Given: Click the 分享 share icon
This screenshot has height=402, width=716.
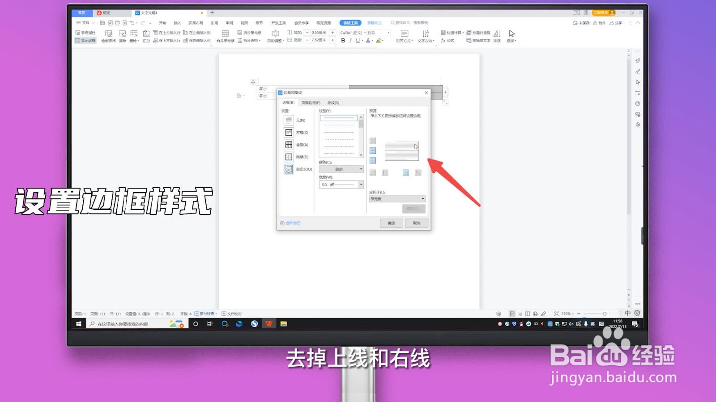Looking at the screenshot, I should pyautogui.click(x=616, y=23).
